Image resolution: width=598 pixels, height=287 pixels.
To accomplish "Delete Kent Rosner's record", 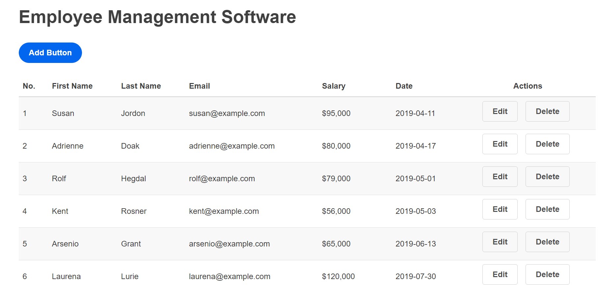I will 547,209.
